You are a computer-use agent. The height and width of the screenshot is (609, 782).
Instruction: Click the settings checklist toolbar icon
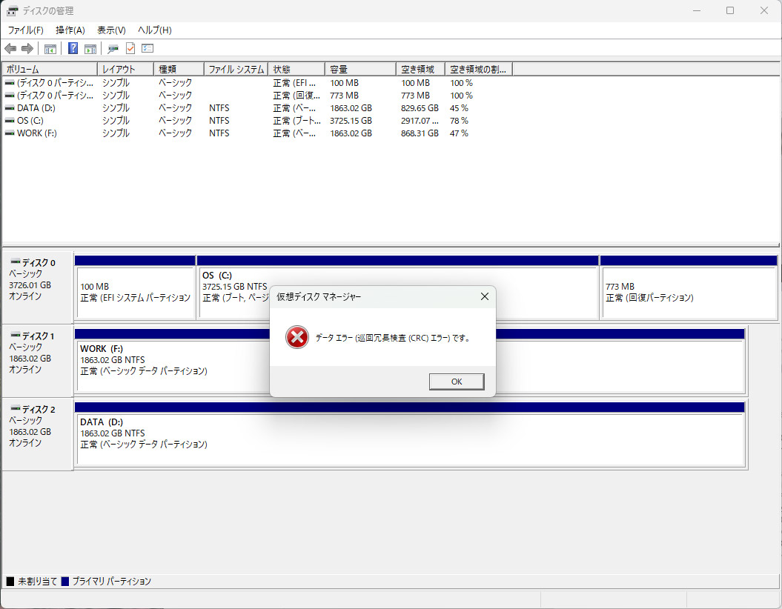pyautogui.click(x=148, y=48)
